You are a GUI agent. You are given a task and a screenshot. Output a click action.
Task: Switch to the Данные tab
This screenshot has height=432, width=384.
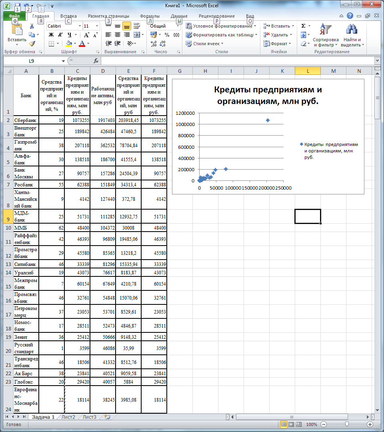[179, 16]
